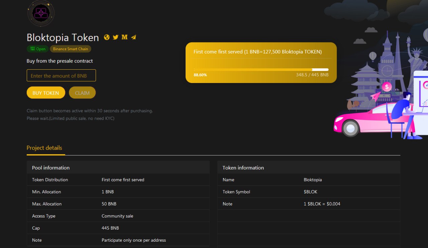
Task: Select the First come first served cell
Action: point(123,180)
